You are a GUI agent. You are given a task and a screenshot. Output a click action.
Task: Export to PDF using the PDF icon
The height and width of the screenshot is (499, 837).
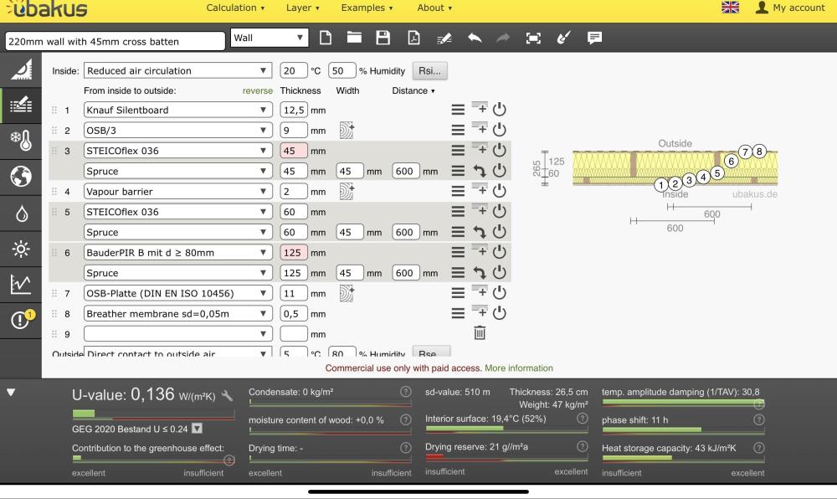click(413, 38)
